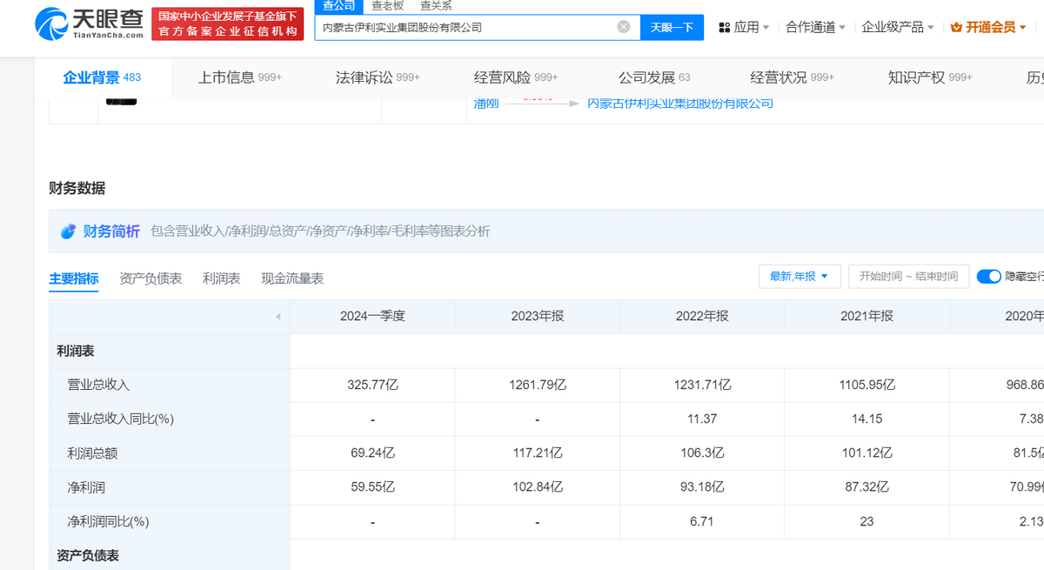1044x570 pixels.
Task: Switch to the 资产负债表 tab
Action: 151,278
